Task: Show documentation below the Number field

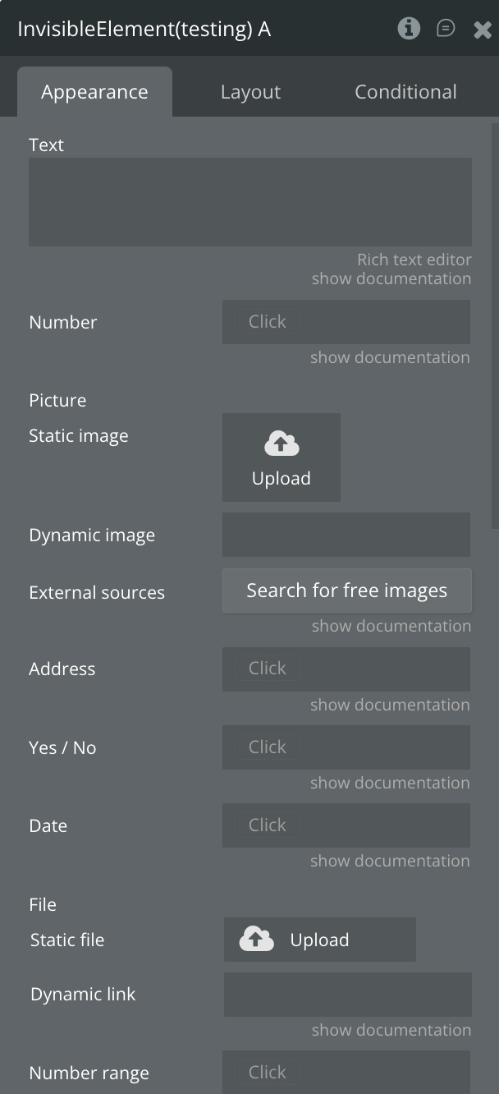Action: pos(390,357)
